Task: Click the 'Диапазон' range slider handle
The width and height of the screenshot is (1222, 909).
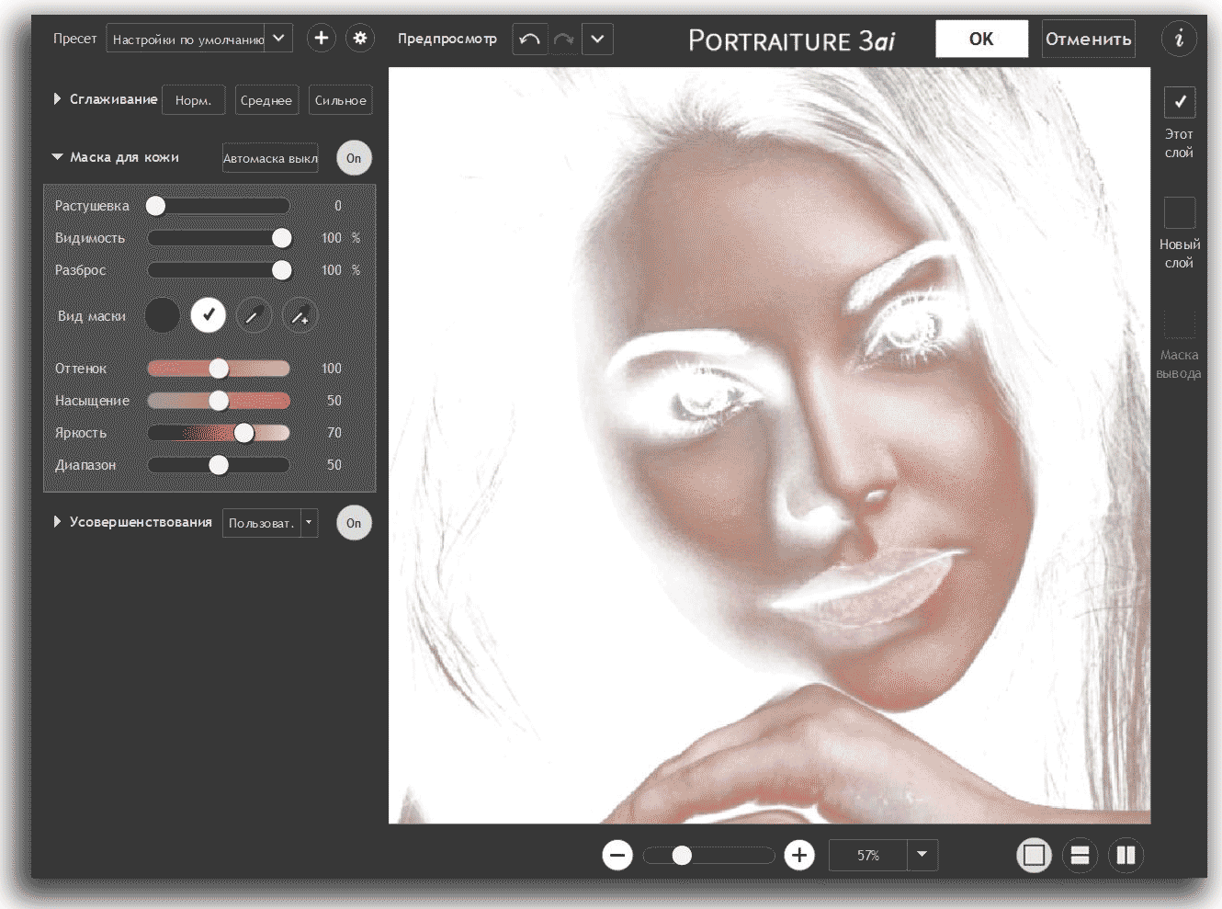Action: pos(219,465)
